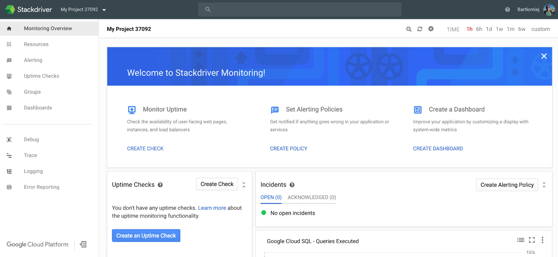
Task: Open chart more options menu
Action: [542, 240]
